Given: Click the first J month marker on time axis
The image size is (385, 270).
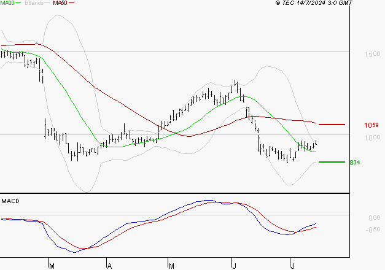Looking at the screenshot, I should pyautogui.click(x=234, y=266).
